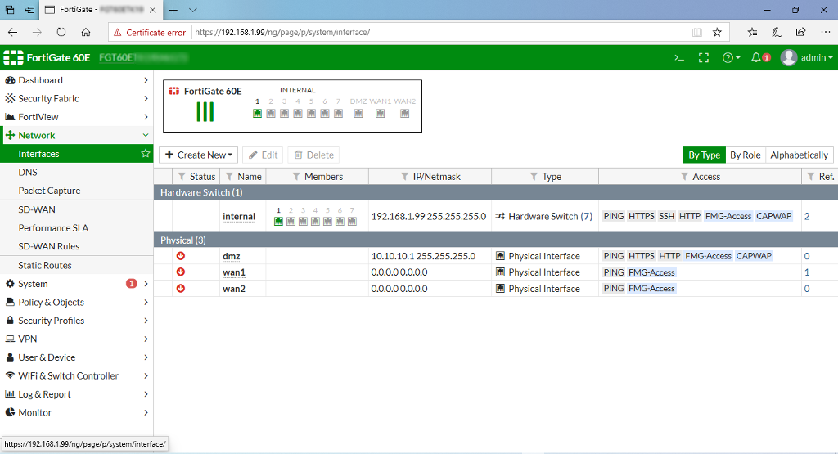
Task: Expand the System menu
Action: [76, 284]
